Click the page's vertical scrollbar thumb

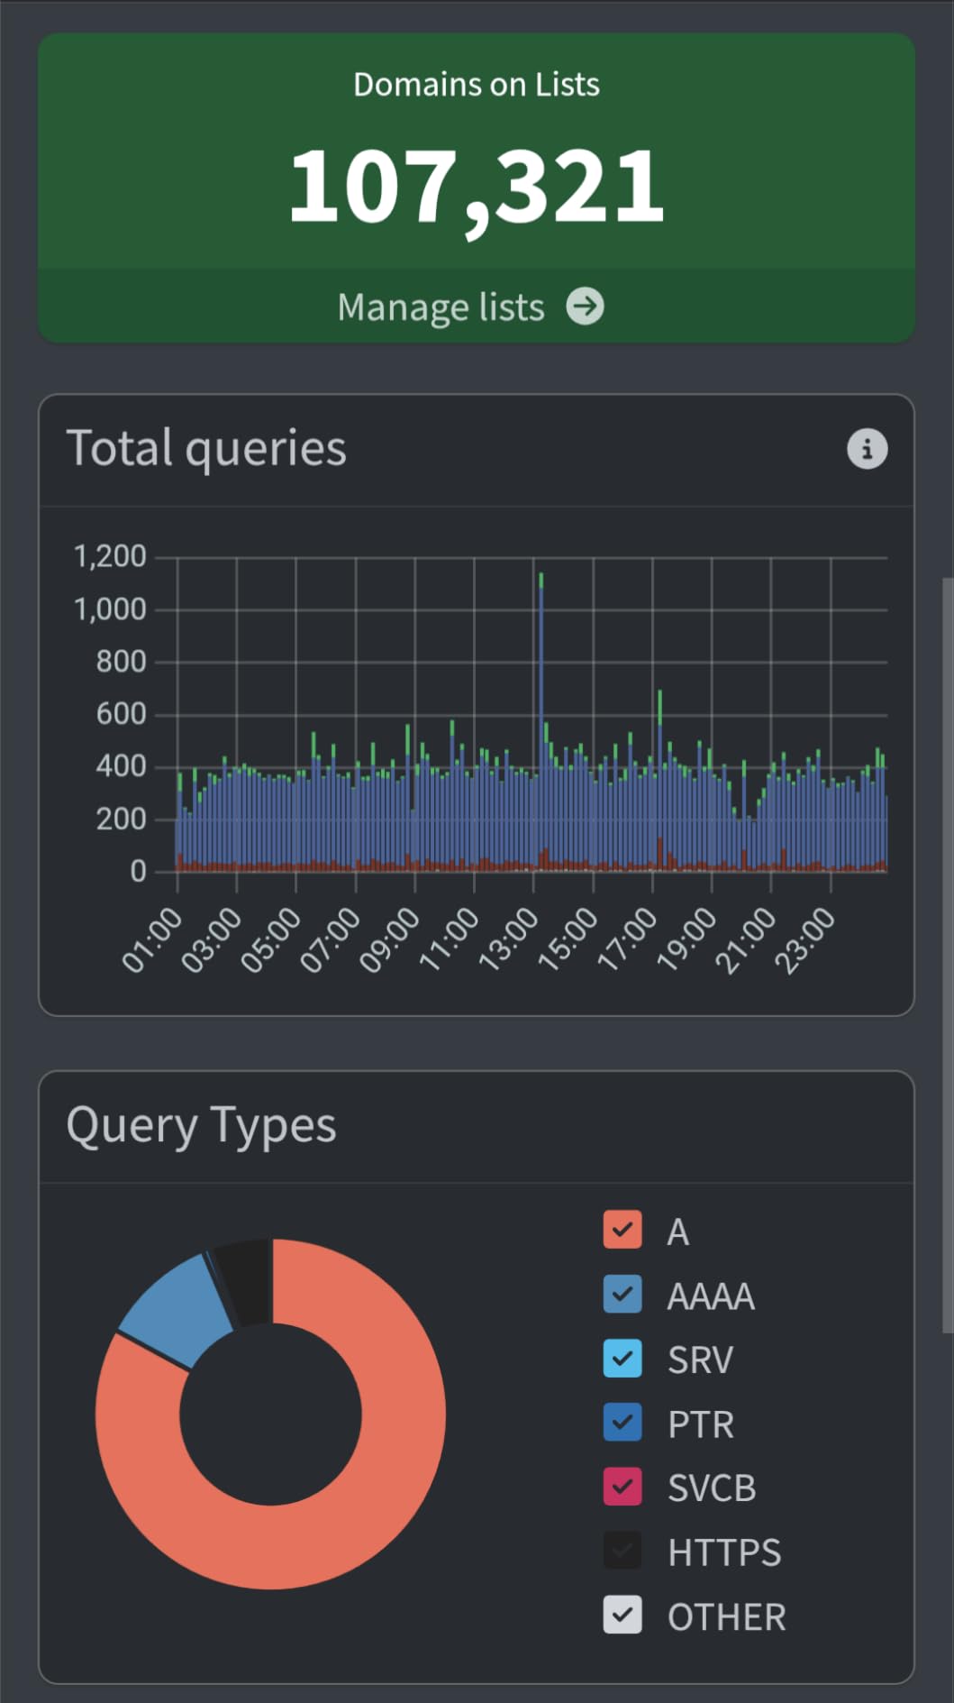point(947,956)
